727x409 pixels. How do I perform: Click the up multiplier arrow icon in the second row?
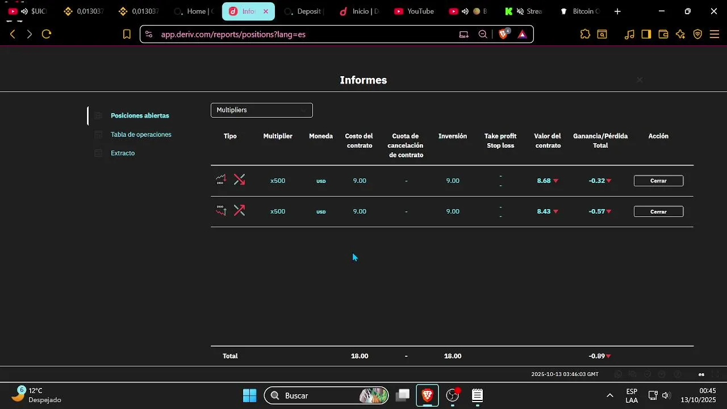(239, 211)
